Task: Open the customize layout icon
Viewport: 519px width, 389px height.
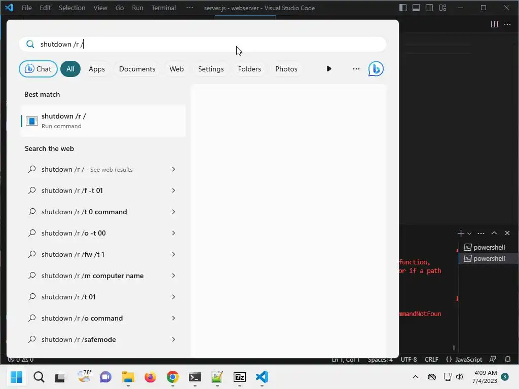Action: click(x=442, y=8)
